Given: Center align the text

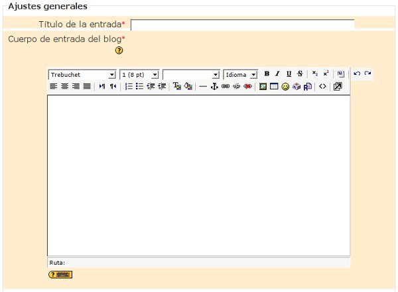Looking at the screenshot, I should [x=64, y=87].
